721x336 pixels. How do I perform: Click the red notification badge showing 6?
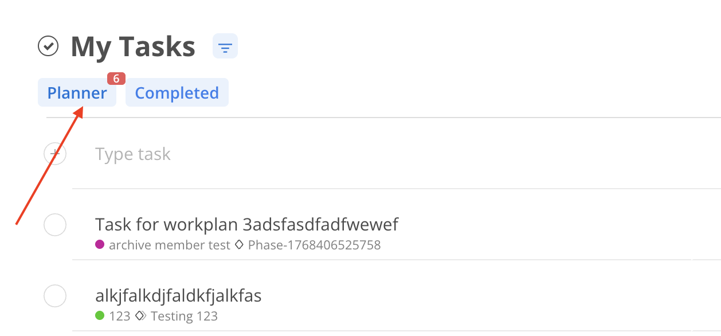(116, 79)
